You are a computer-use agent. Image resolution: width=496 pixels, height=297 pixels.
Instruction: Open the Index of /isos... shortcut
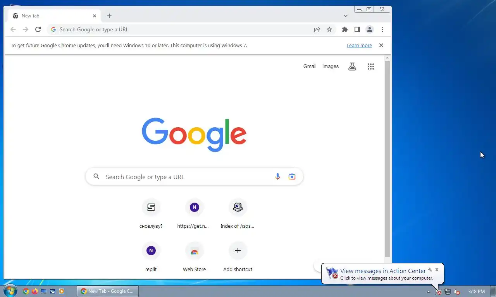pos(238,213)
